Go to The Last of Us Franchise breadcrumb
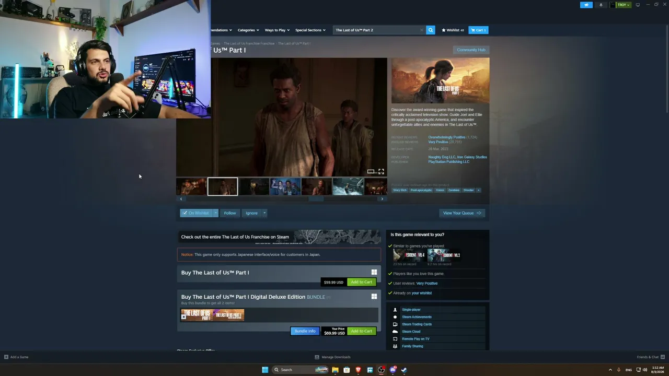669x376 pixels. click(x=249, y=43)
